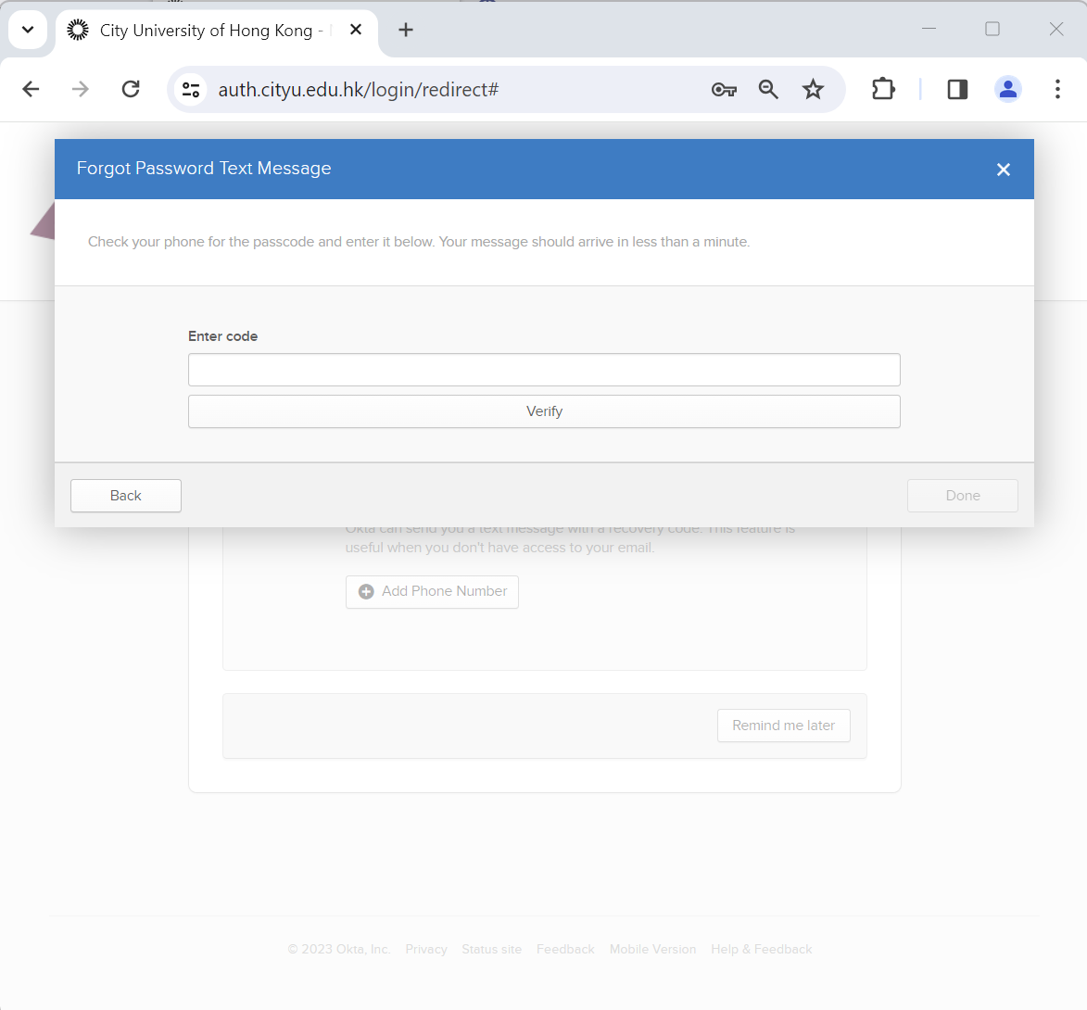The width and height of the screenshot is (1087, 1010).
Task: Open the Extensions puzzle icon
Action: 883,89
